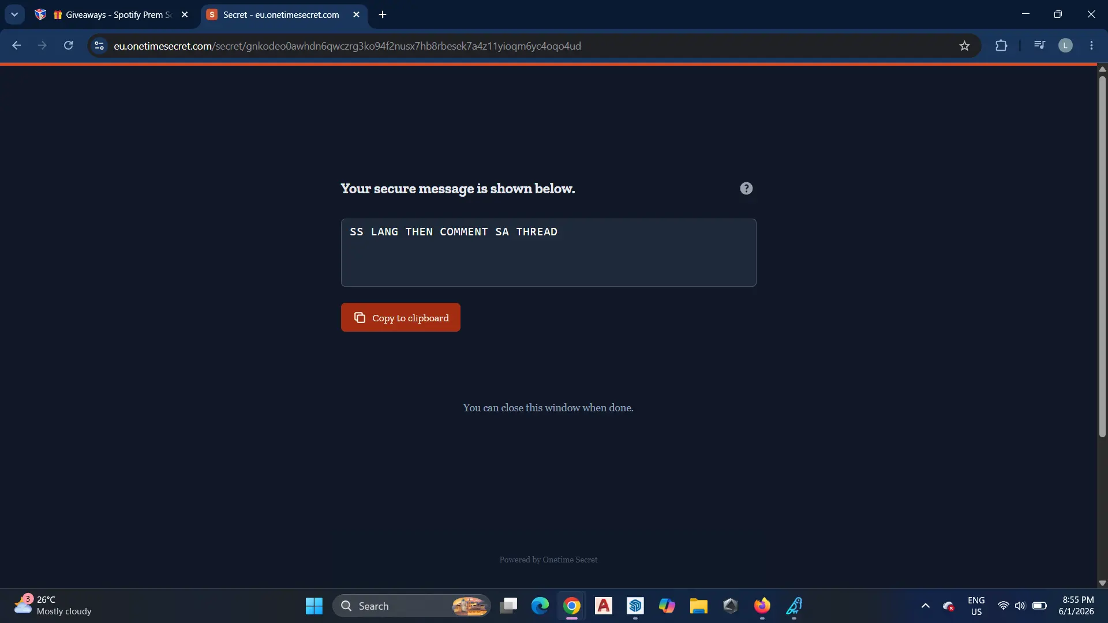Open the red A application in taskbar
The width and height of the screenshot is (1108, 623).
pos(604,606)
